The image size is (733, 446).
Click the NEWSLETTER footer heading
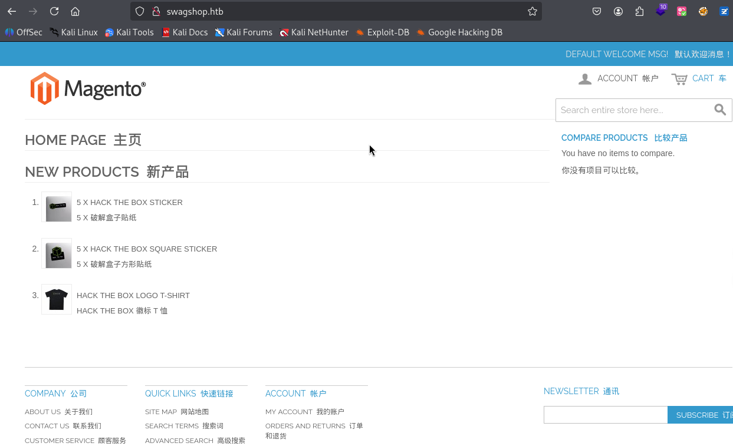point(581,391)
